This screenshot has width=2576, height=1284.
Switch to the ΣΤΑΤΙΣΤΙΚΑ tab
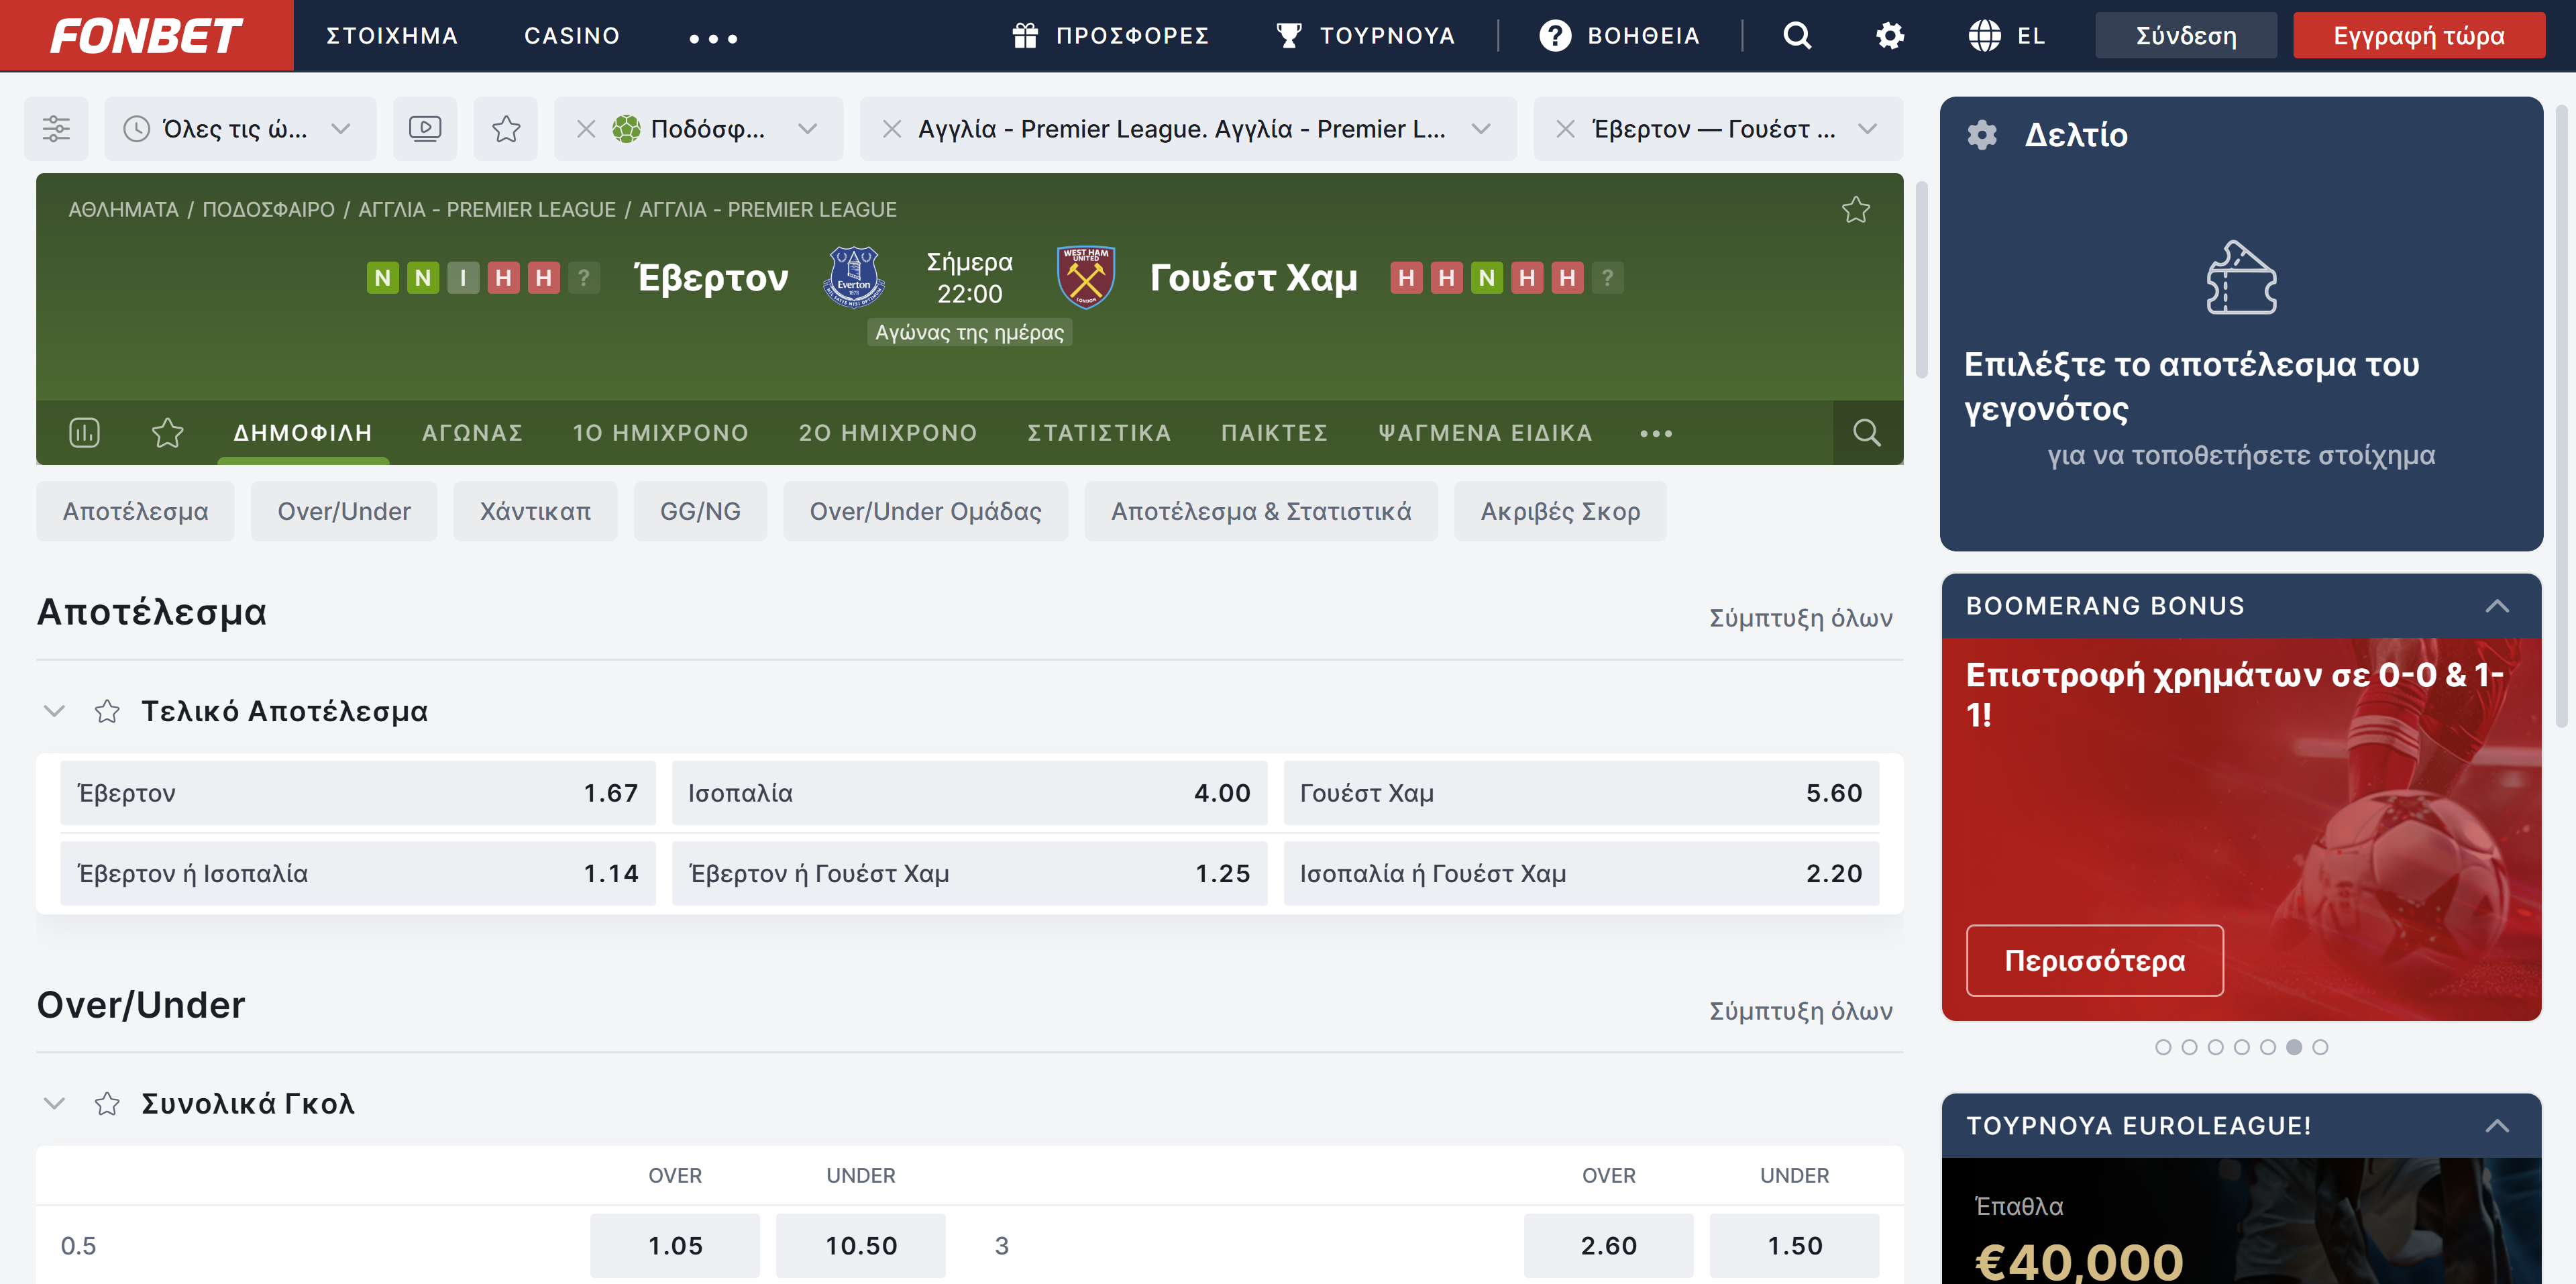click(x=1098, y=432)
